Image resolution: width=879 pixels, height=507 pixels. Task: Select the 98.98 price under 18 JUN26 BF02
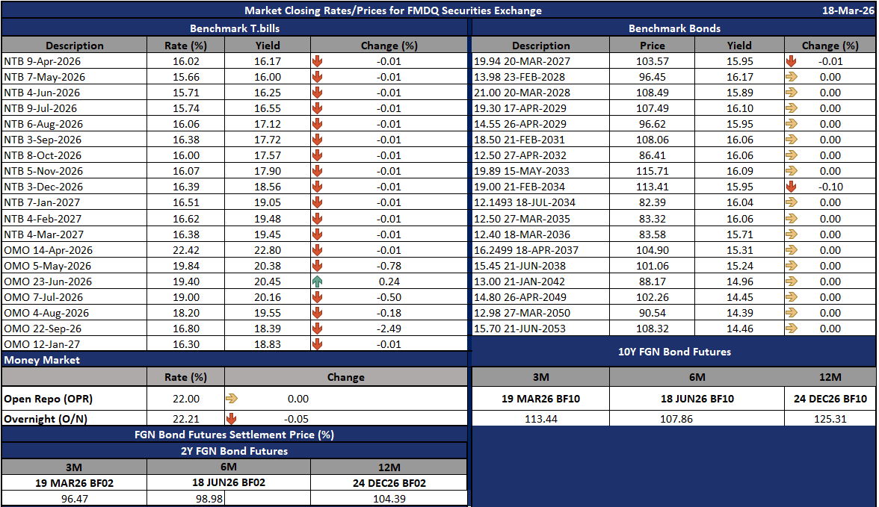(209, 498)
